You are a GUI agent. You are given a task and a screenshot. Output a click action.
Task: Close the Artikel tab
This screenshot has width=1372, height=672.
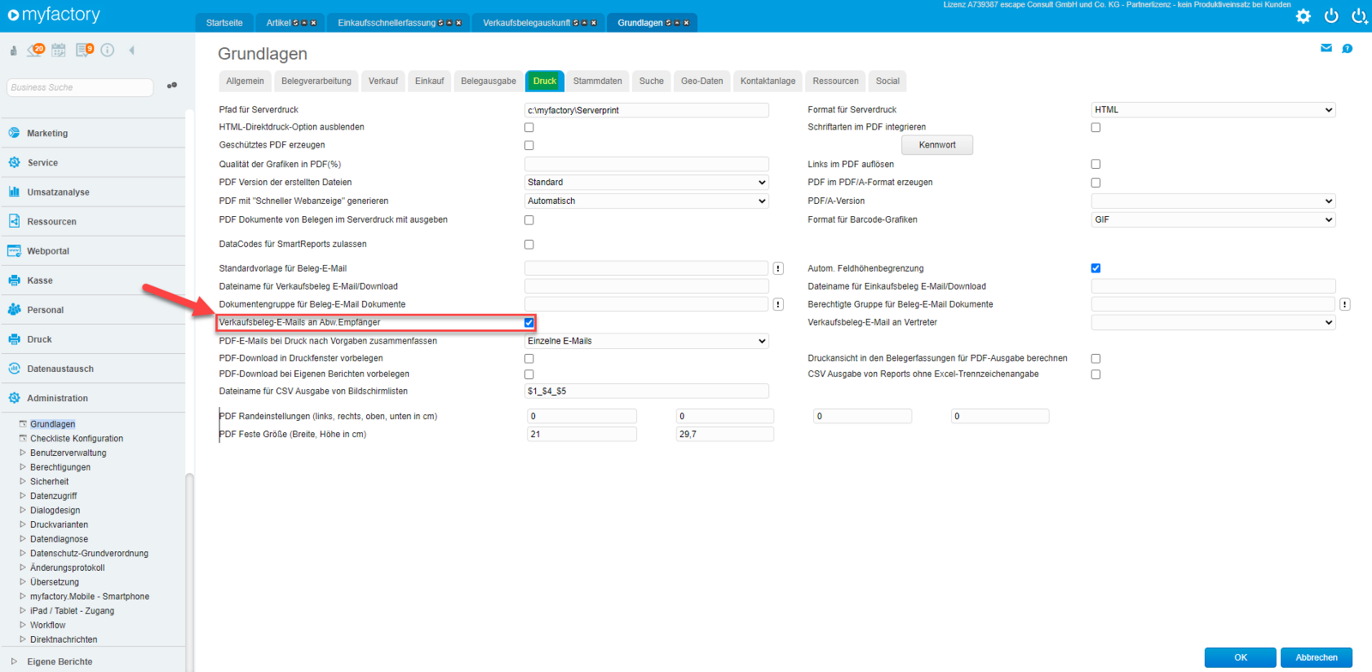point(313,23)
